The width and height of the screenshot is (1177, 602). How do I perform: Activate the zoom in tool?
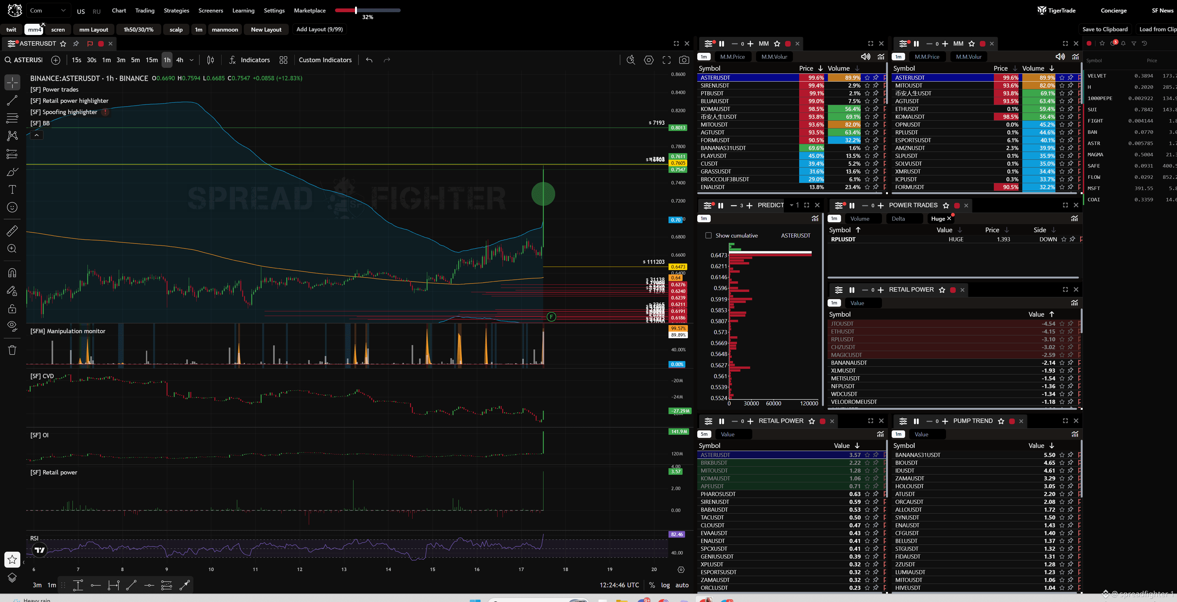[12, 249]
